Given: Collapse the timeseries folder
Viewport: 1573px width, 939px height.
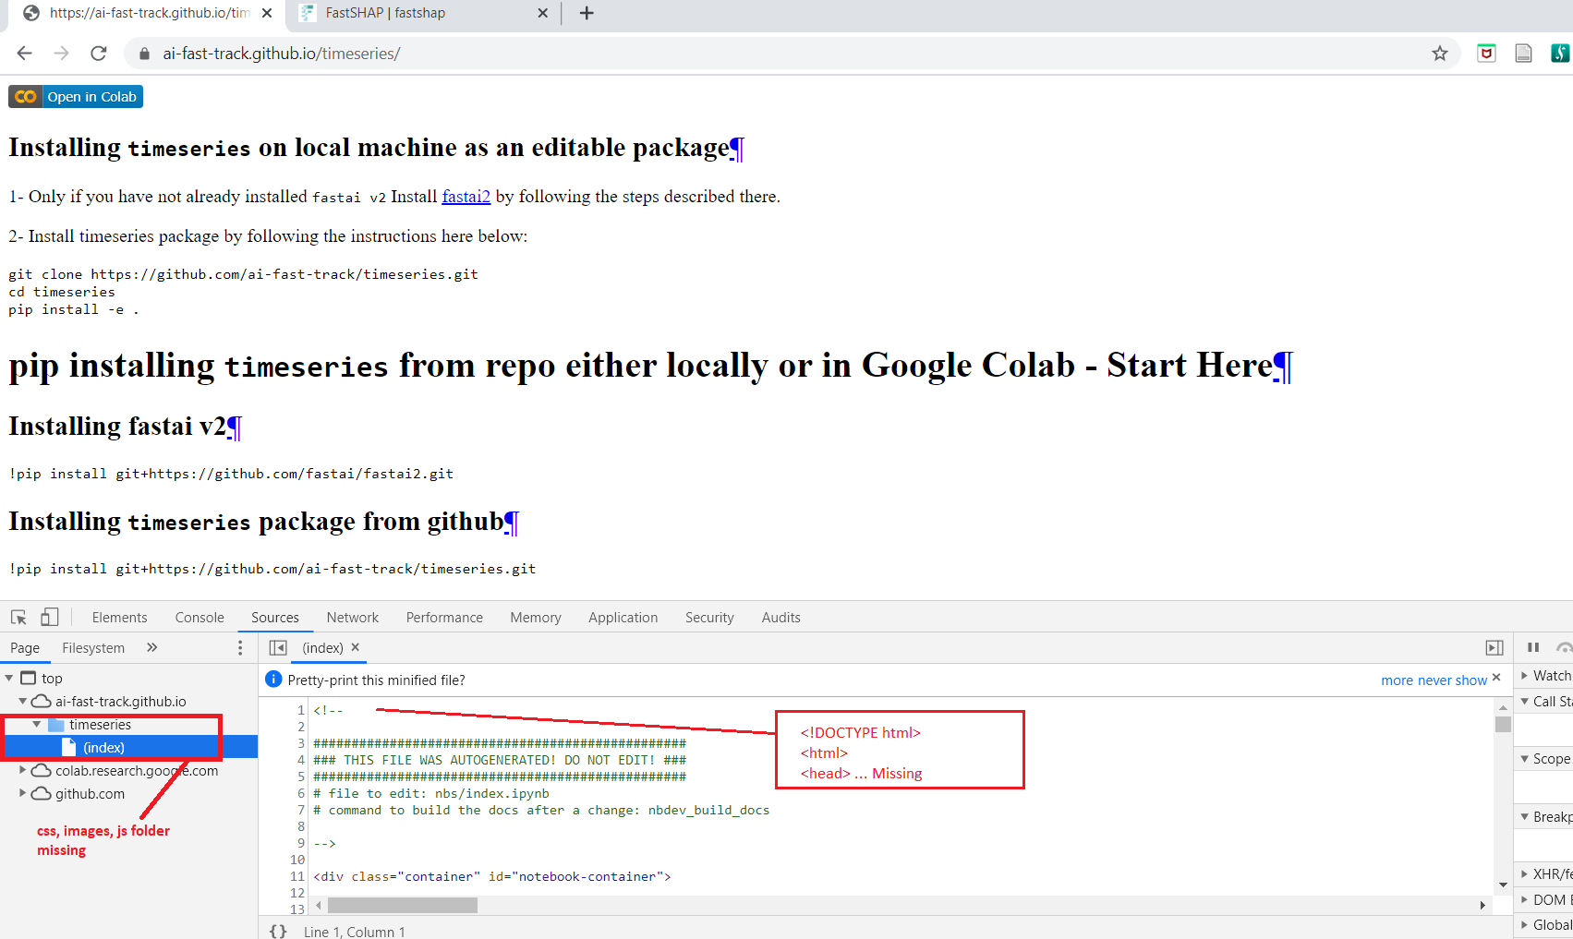Looking at the screenshot, I should 37,725.
